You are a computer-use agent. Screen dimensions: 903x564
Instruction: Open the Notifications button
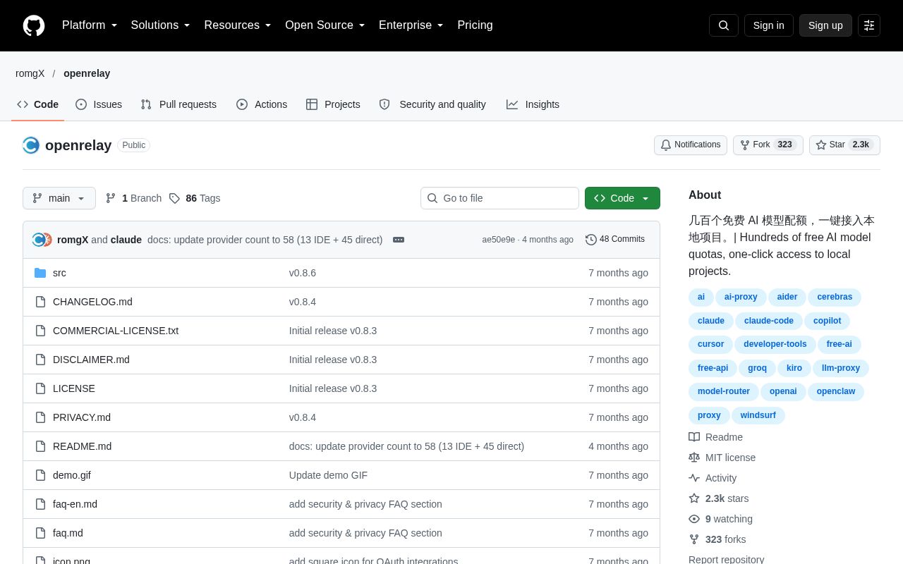691,145
